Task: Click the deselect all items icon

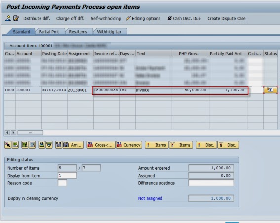Action: (32, 145)
